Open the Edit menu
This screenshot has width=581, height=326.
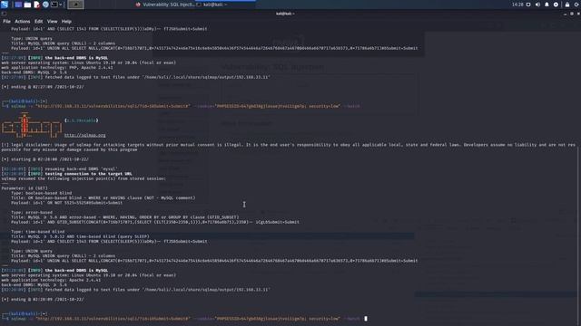point(38,22)
